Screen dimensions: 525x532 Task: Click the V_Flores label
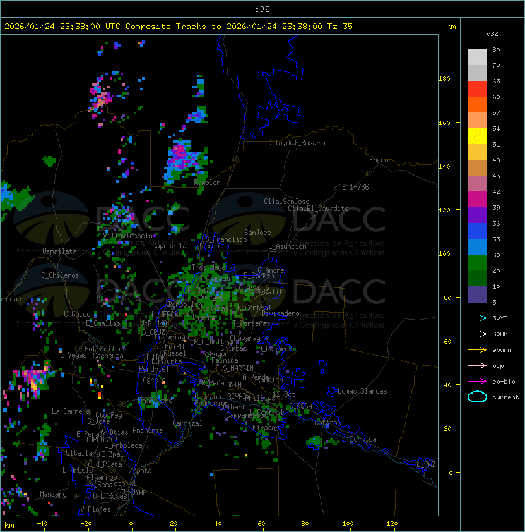tap(95, 509)
